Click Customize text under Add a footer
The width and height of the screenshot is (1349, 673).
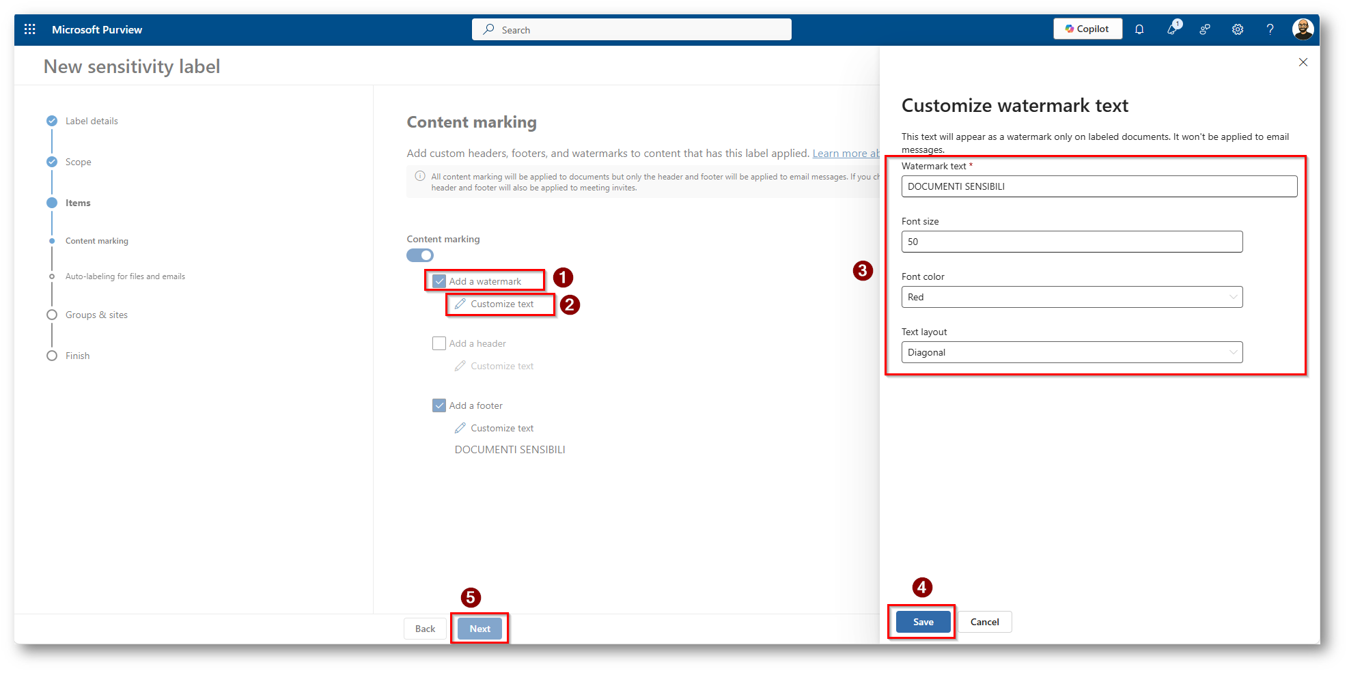(x=502, y=428)
